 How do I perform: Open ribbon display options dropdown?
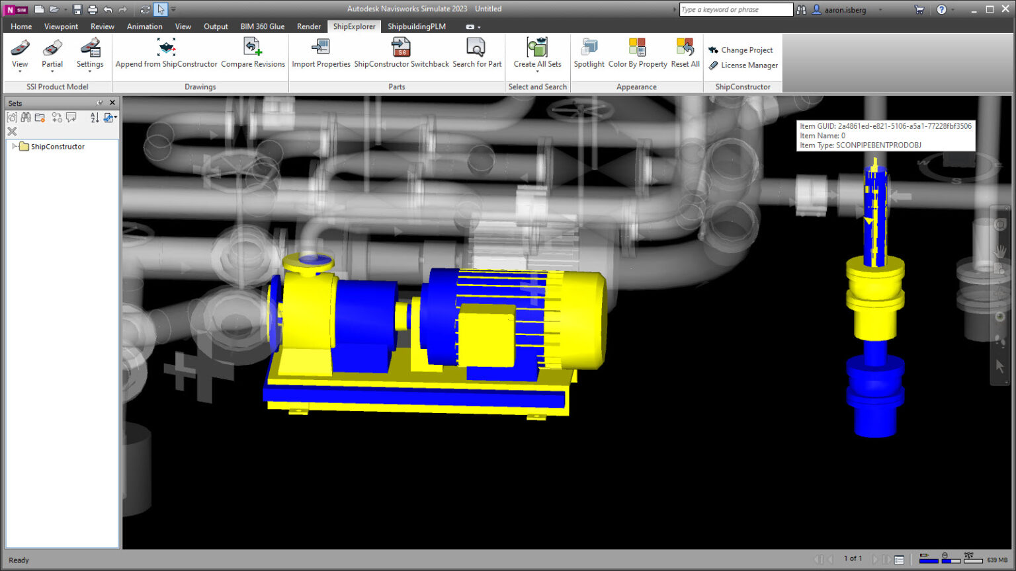pos(473,27)
